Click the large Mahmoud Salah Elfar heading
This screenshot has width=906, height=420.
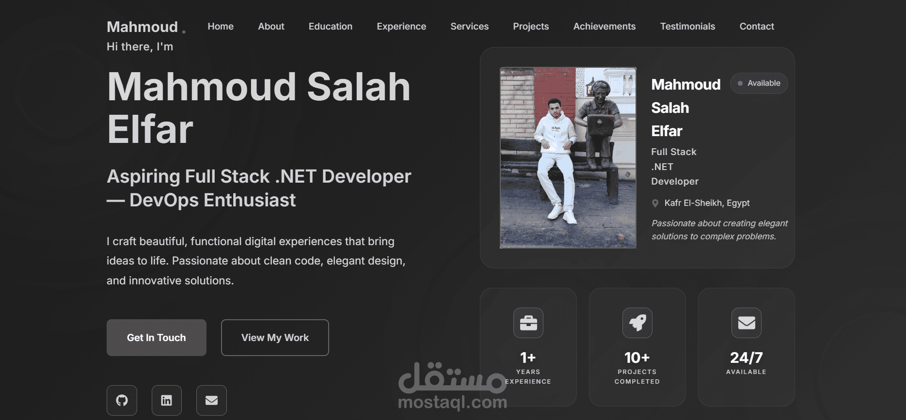[259, 108]
